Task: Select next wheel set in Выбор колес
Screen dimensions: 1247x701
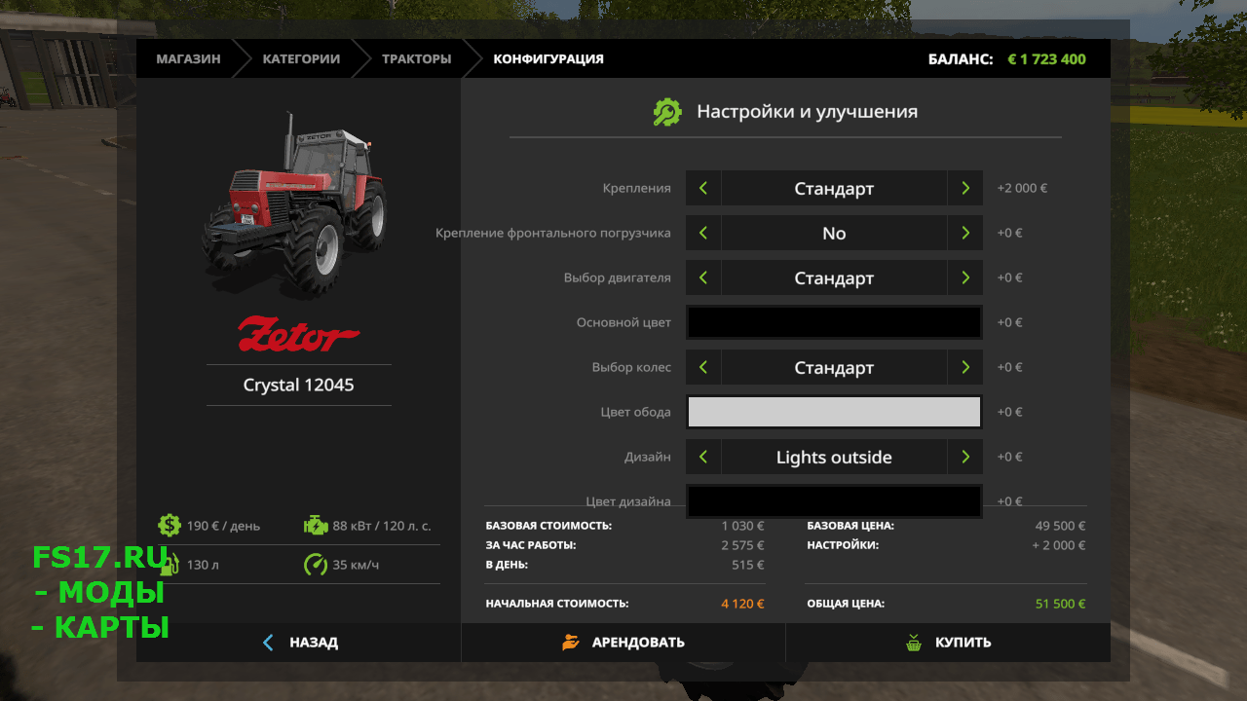Action: 964,367
